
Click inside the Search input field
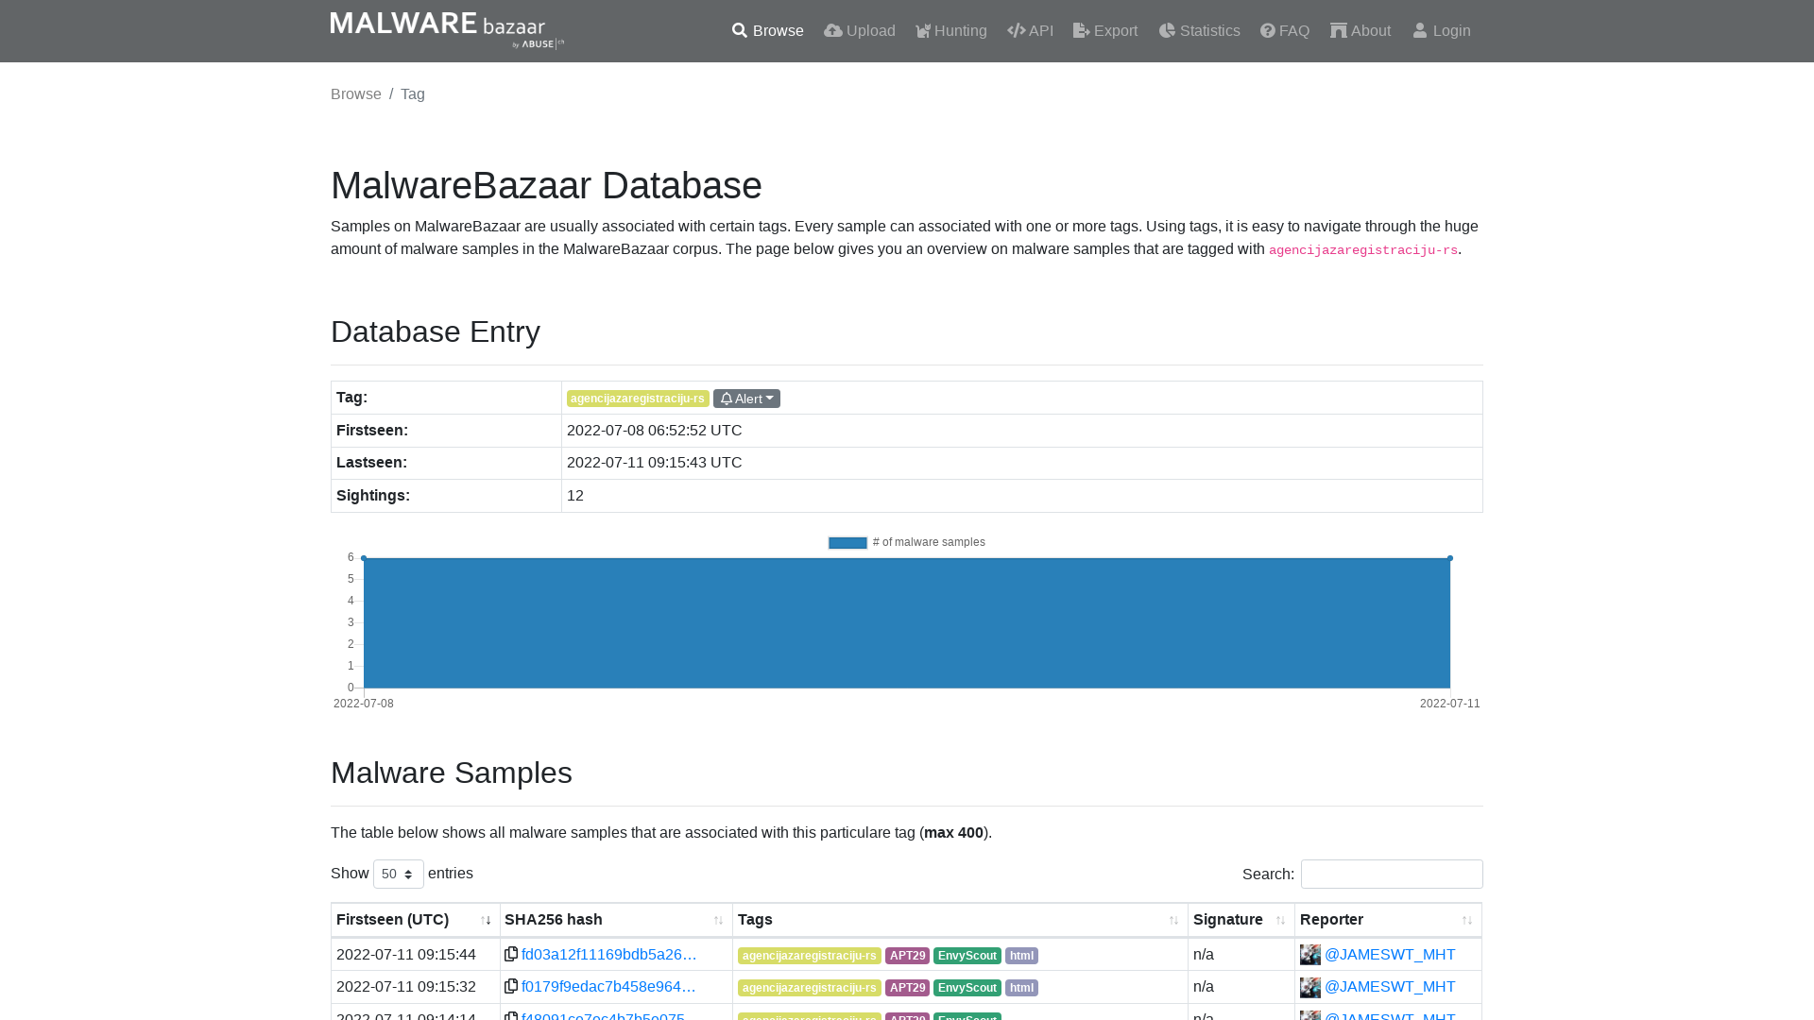[x=1391, y=874]
